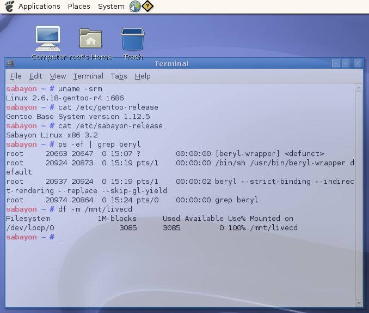Click '[beryl-wrapper] <defunct>' process entry

[270, 154]
